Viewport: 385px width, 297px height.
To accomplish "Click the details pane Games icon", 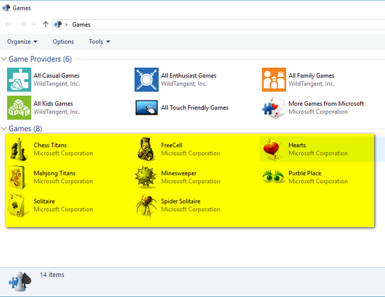I will click(x=21, y=282).
